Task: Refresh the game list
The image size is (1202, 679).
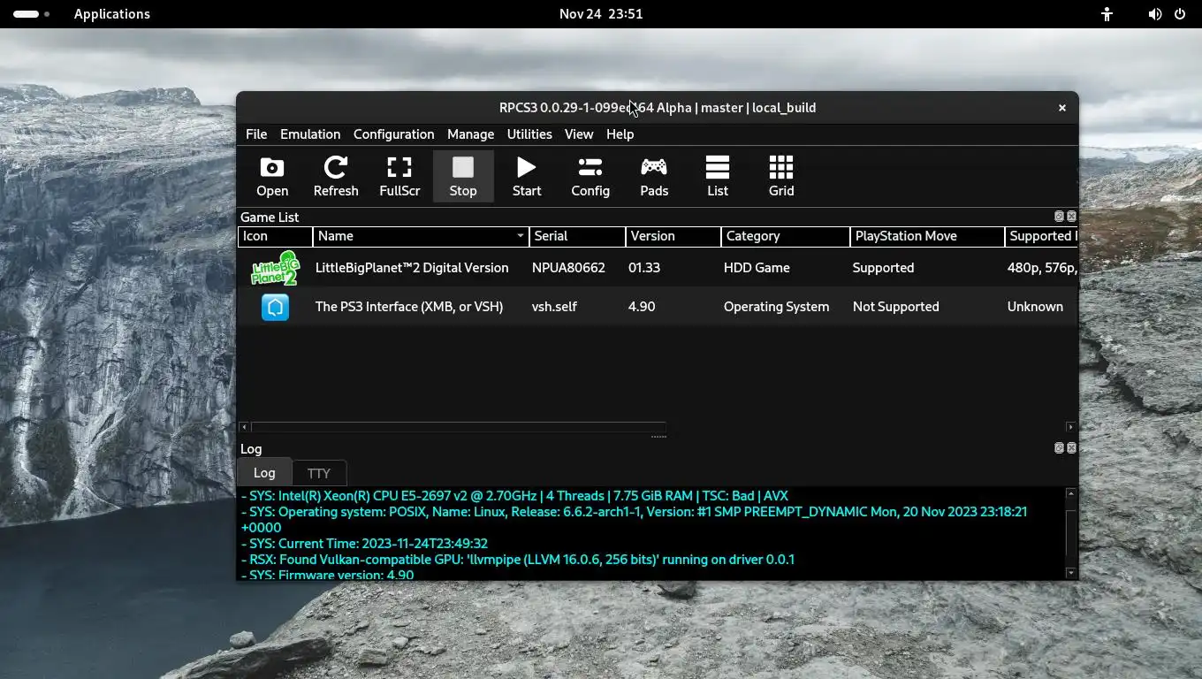Action: 336,176
